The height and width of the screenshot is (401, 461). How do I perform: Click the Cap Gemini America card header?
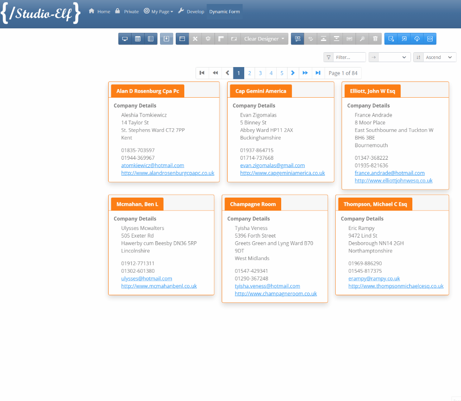pos(261,91)
